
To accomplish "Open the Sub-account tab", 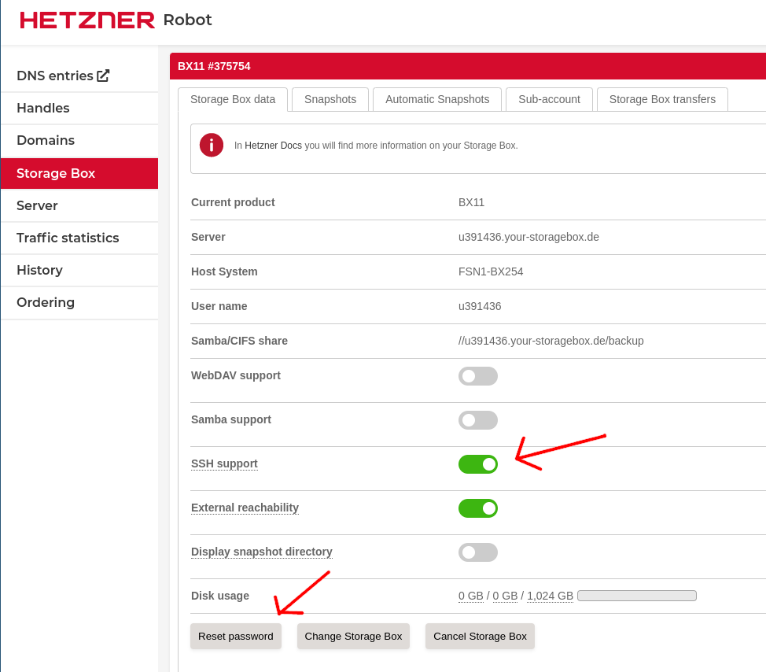I will (x=549, y=99).
